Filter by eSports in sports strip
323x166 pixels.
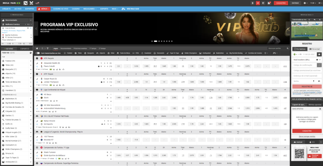click(101, 53)
